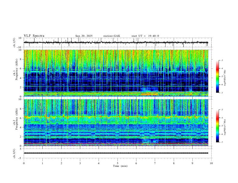Screen dimensions: 238x183
Task: Click the ch.2 spectrogram color bar
Action: click(217, 126)
